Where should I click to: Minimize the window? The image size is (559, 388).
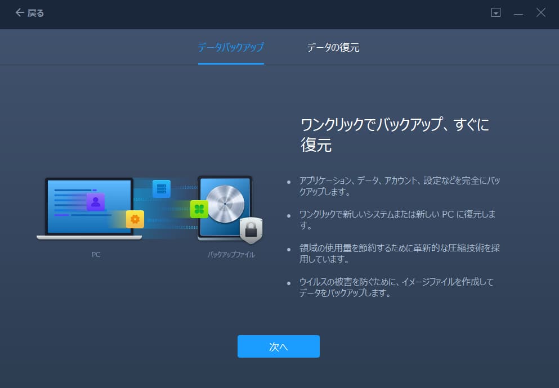(x=518, y=13)
